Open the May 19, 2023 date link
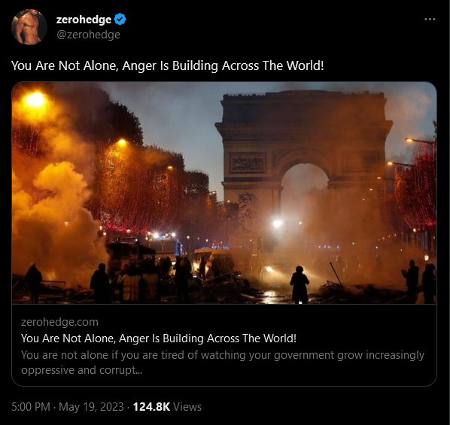 coord(91,407)
